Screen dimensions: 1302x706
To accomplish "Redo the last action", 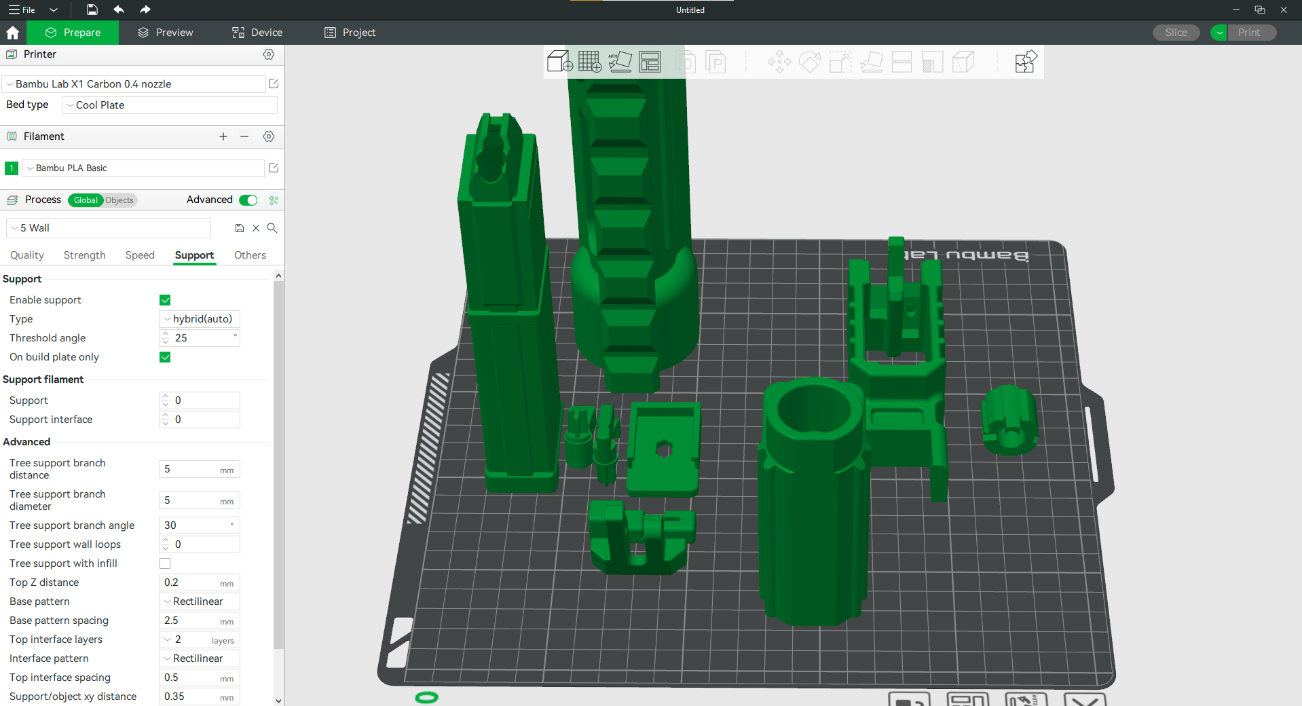I will (x=145, y=10).
